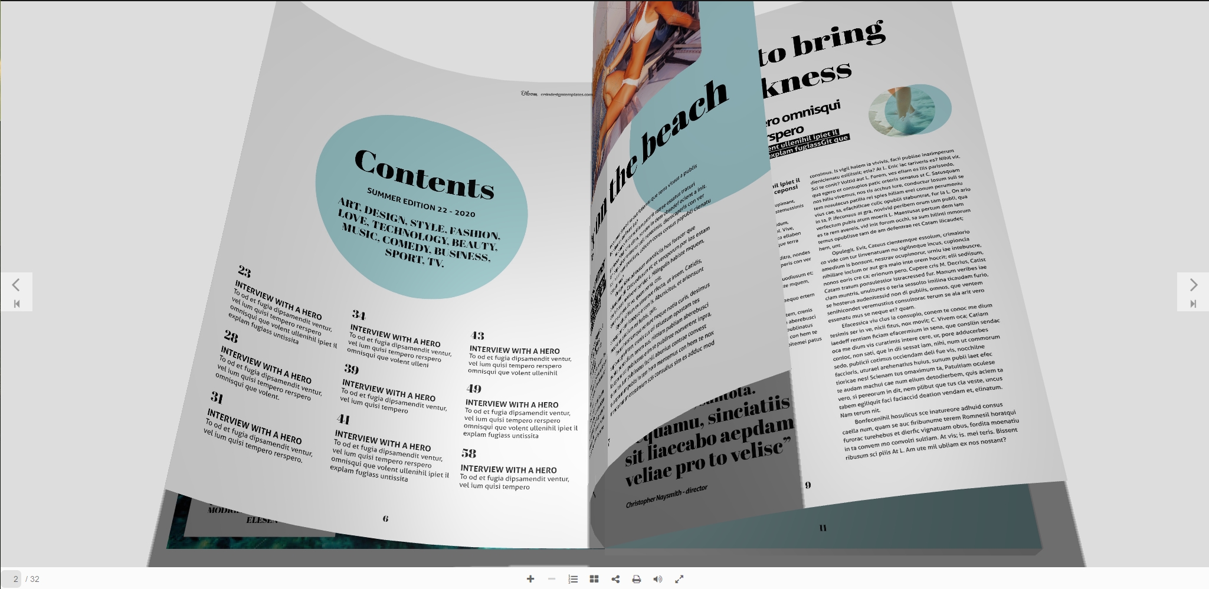The height and width of the screenshot is (589, 1209).
Task: Select contents entry number 34
Action: pyautogui.click(x=359, y=315)
